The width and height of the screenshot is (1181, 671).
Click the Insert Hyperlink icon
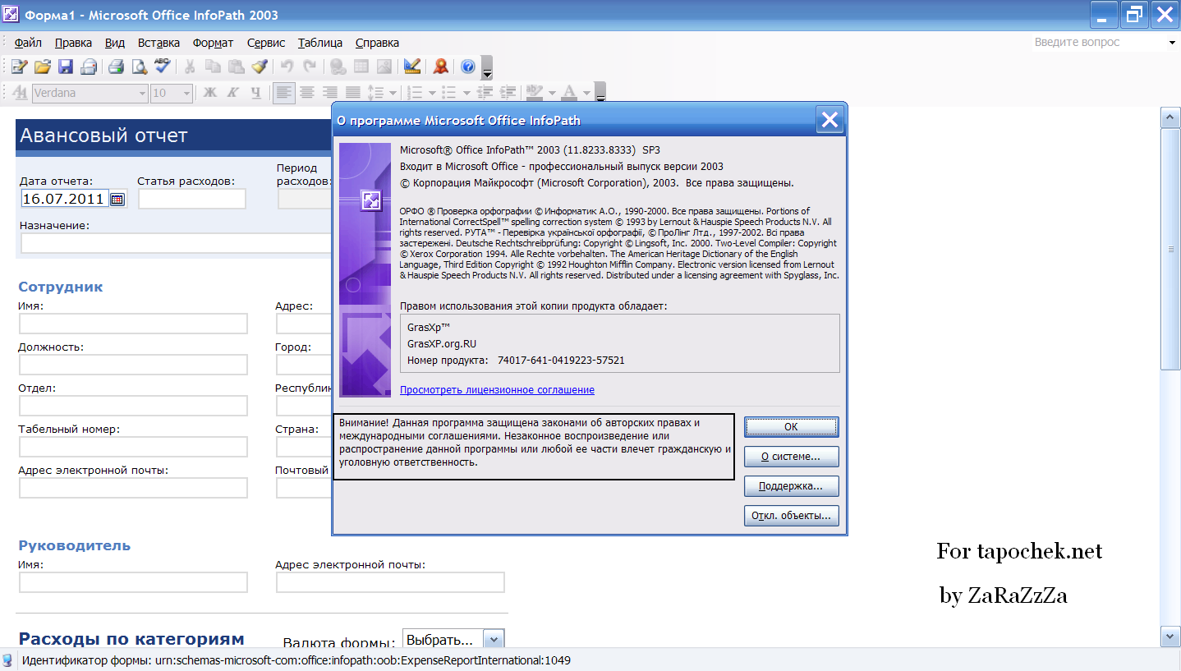click(x=338, y=67)
